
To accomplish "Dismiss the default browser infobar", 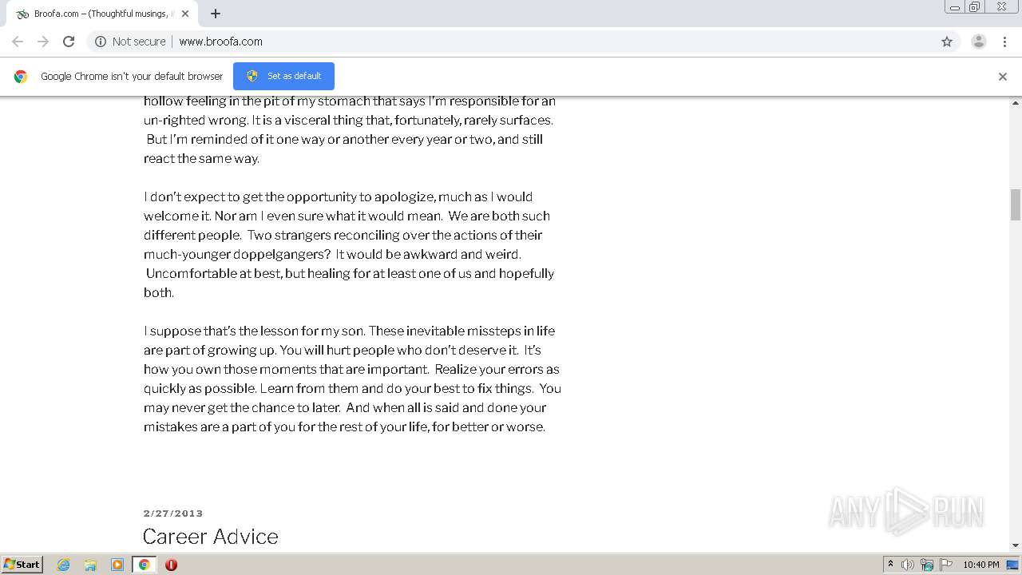I will click(x=1003, y=77).
